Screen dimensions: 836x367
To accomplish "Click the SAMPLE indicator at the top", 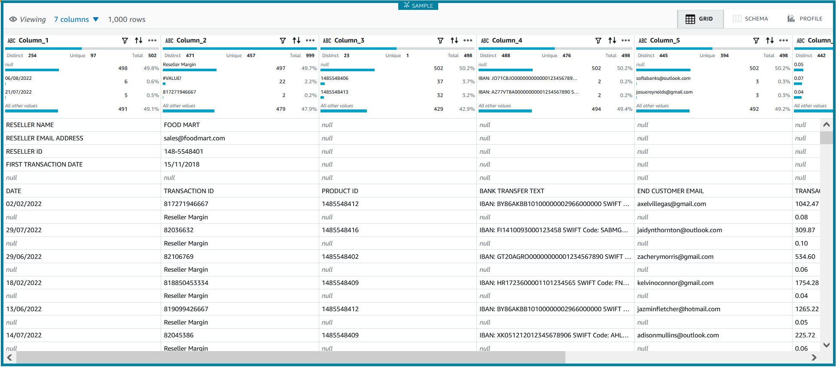I will (x=418, y=6).
